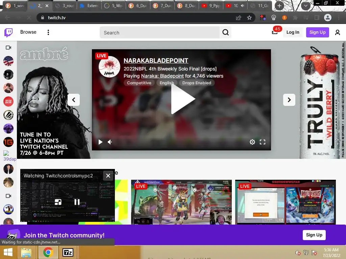Open sidebar channel with American flag avatar
346x259 pixels.
coord(8,61)
